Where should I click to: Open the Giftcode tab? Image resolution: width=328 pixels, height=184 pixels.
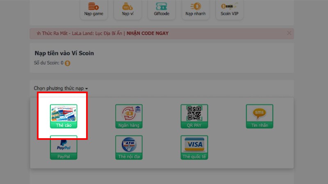pos(162,9)
